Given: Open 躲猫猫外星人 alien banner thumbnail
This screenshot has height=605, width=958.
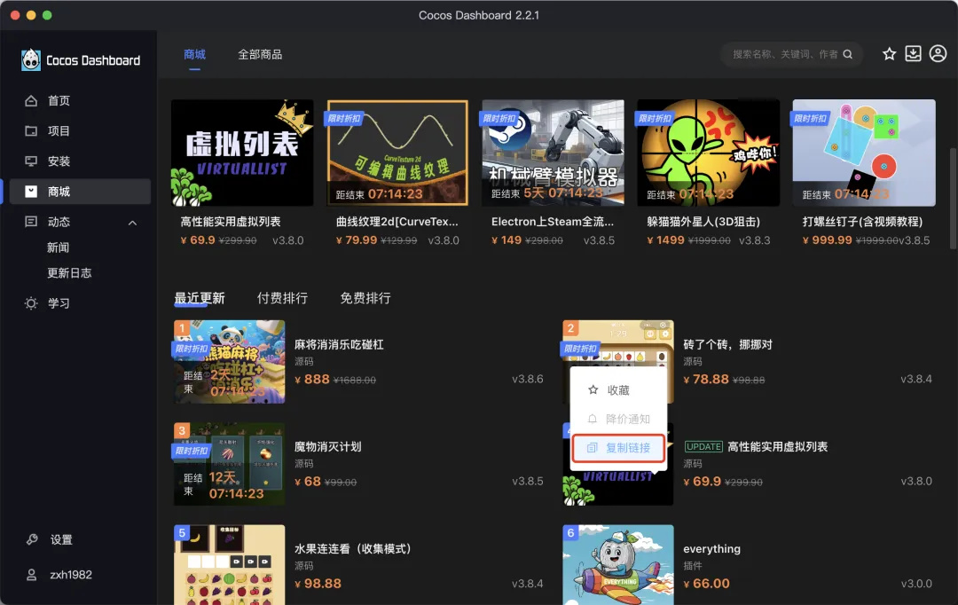Looking at the screenshot, I should click(708, 153).
